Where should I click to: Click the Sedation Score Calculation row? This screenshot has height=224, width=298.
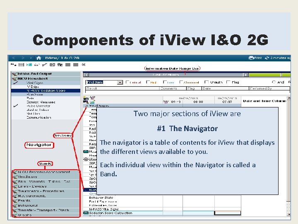click(162, 213)
